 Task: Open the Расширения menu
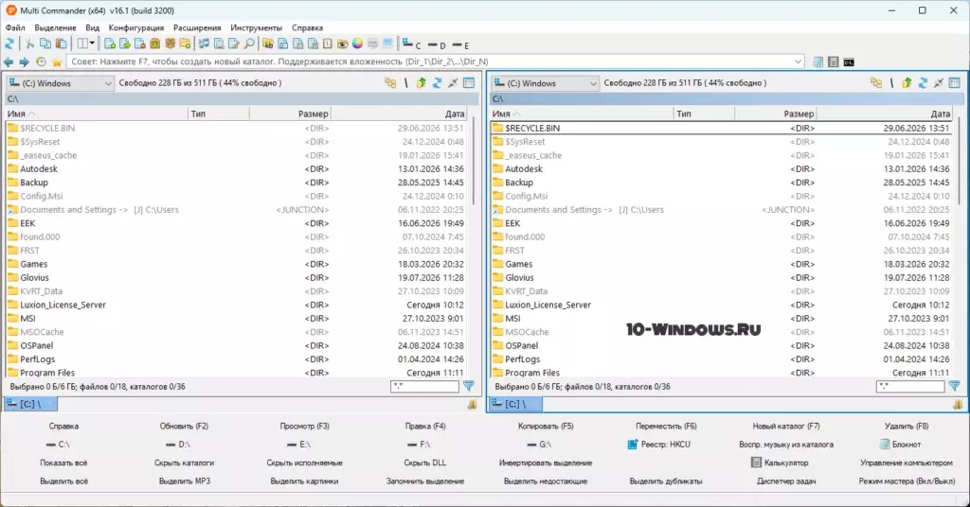pos(197,27)
